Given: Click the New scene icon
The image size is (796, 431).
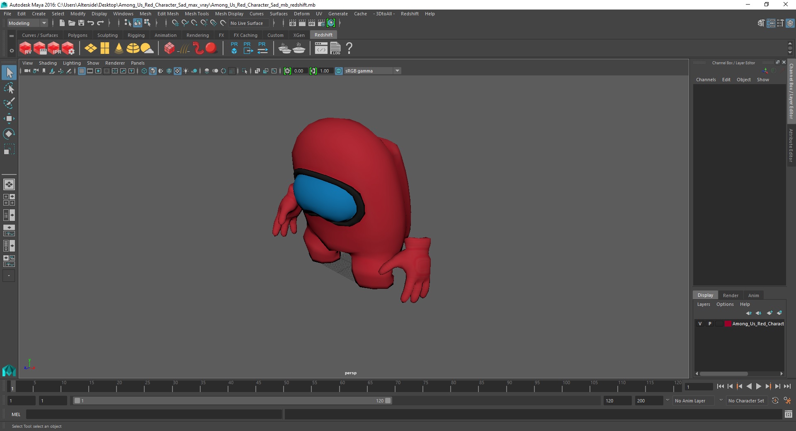Looking at the screenshot, I should pos(62,23).
